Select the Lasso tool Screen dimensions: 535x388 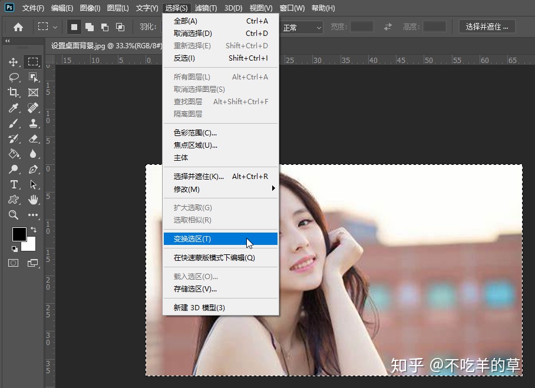pyautogui.click(x=14, y=77)
